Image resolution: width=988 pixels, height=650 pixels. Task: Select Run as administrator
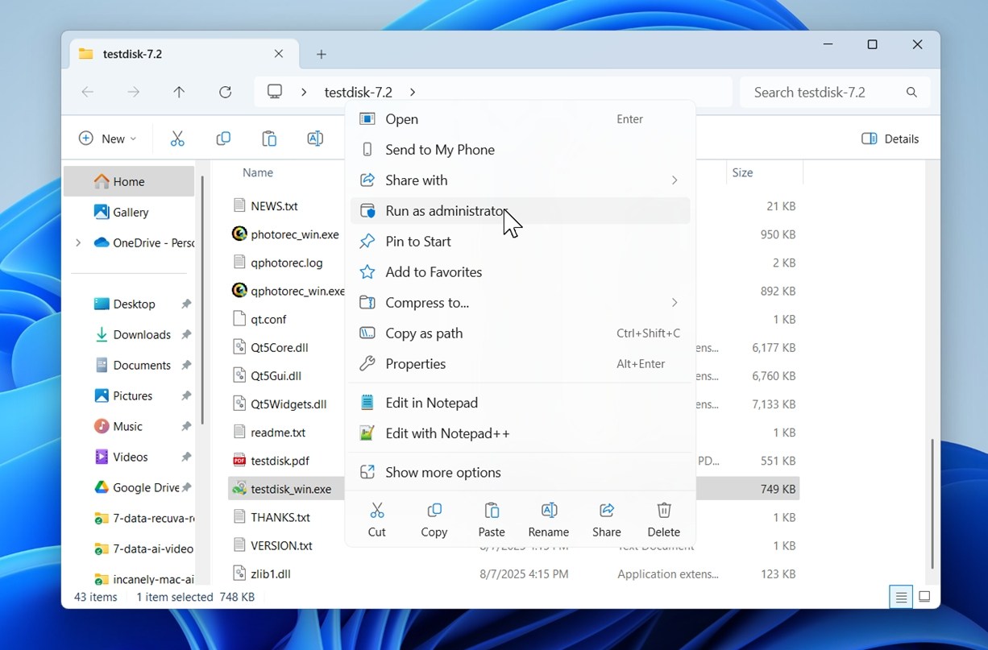click(x=444, y=211)
